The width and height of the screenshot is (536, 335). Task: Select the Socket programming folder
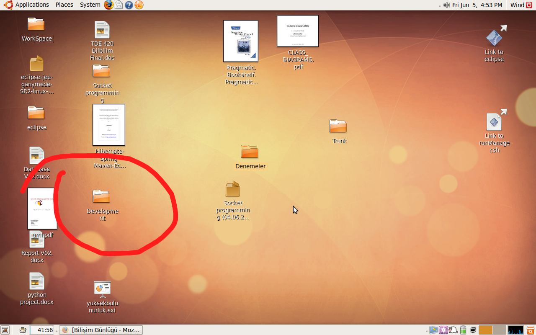101,71
